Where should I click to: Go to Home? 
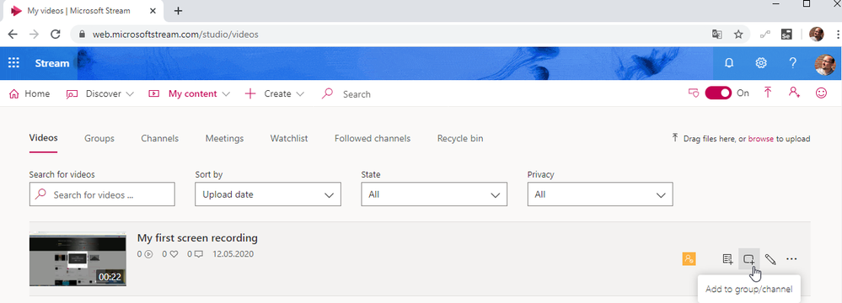pyautogui.click(x=29, y=94)
